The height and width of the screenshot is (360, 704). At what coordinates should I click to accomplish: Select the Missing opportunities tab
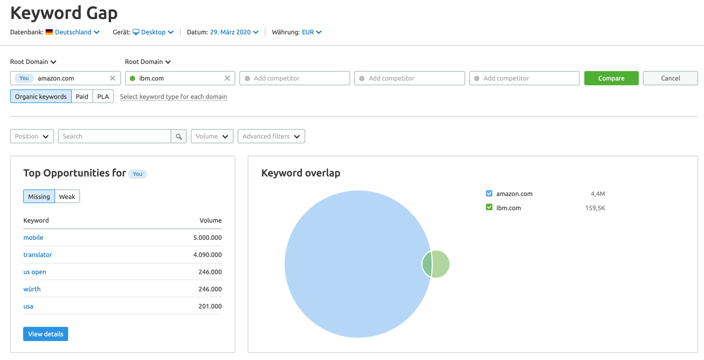point(39,196)
